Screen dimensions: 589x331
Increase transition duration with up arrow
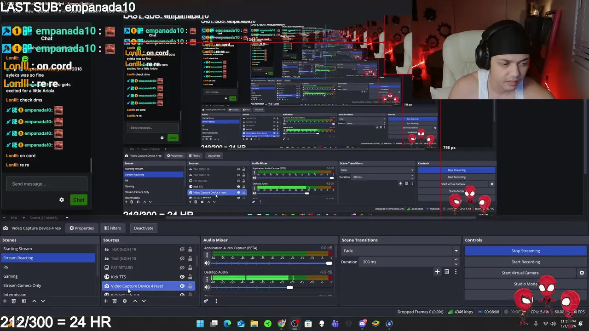pyautogui.click(x=456, y=260)
